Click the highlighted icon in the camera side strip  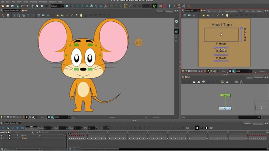176,31
